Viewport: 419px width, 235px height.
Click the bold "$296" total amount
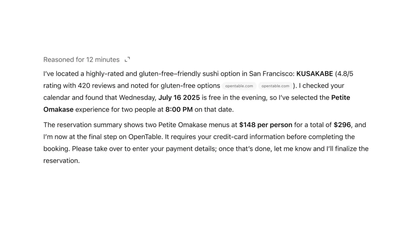342,125
